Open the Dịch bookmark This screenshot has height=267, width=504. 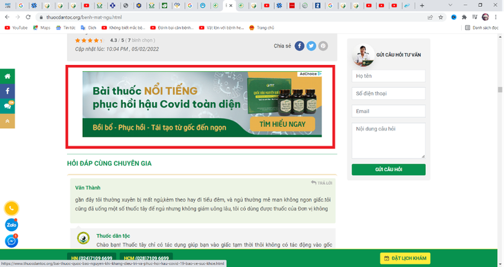(x=88, y=28)
